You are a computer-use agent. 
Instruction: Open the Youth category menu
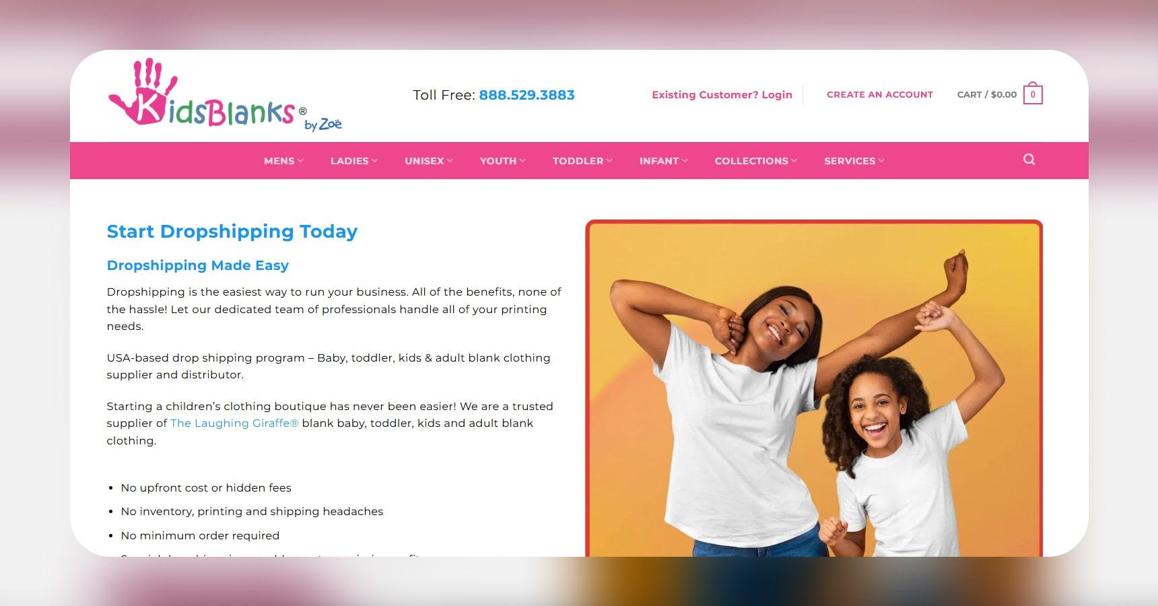point(502,161)
